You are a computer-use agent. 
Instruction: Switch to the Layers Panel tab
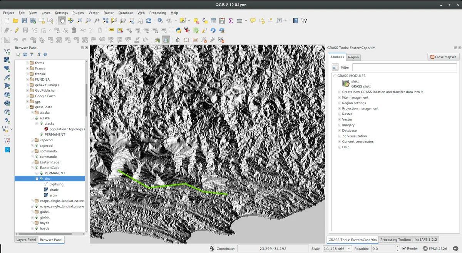click(26, 240)
